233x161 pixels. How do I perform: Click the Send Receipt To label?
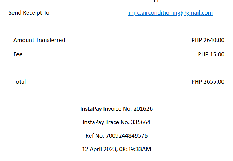(x=29, y=13)
